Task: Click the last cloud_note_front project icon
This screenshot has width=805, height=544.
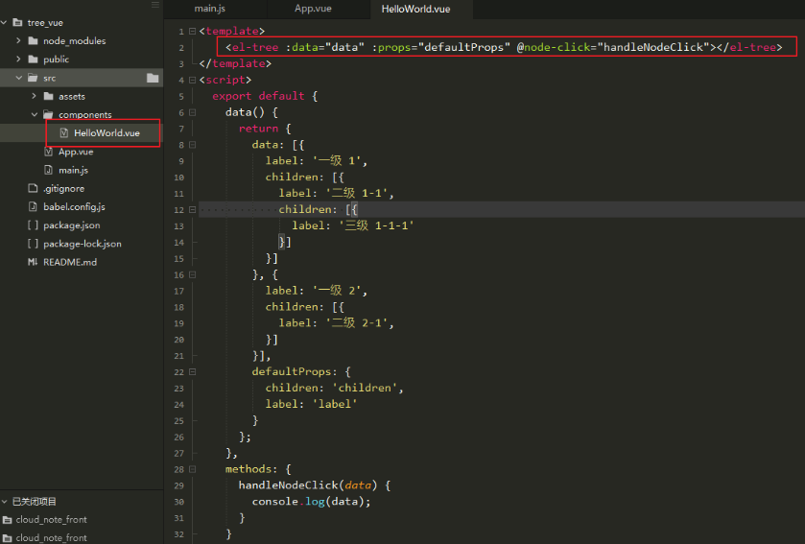Action: [x=7, y=538]
